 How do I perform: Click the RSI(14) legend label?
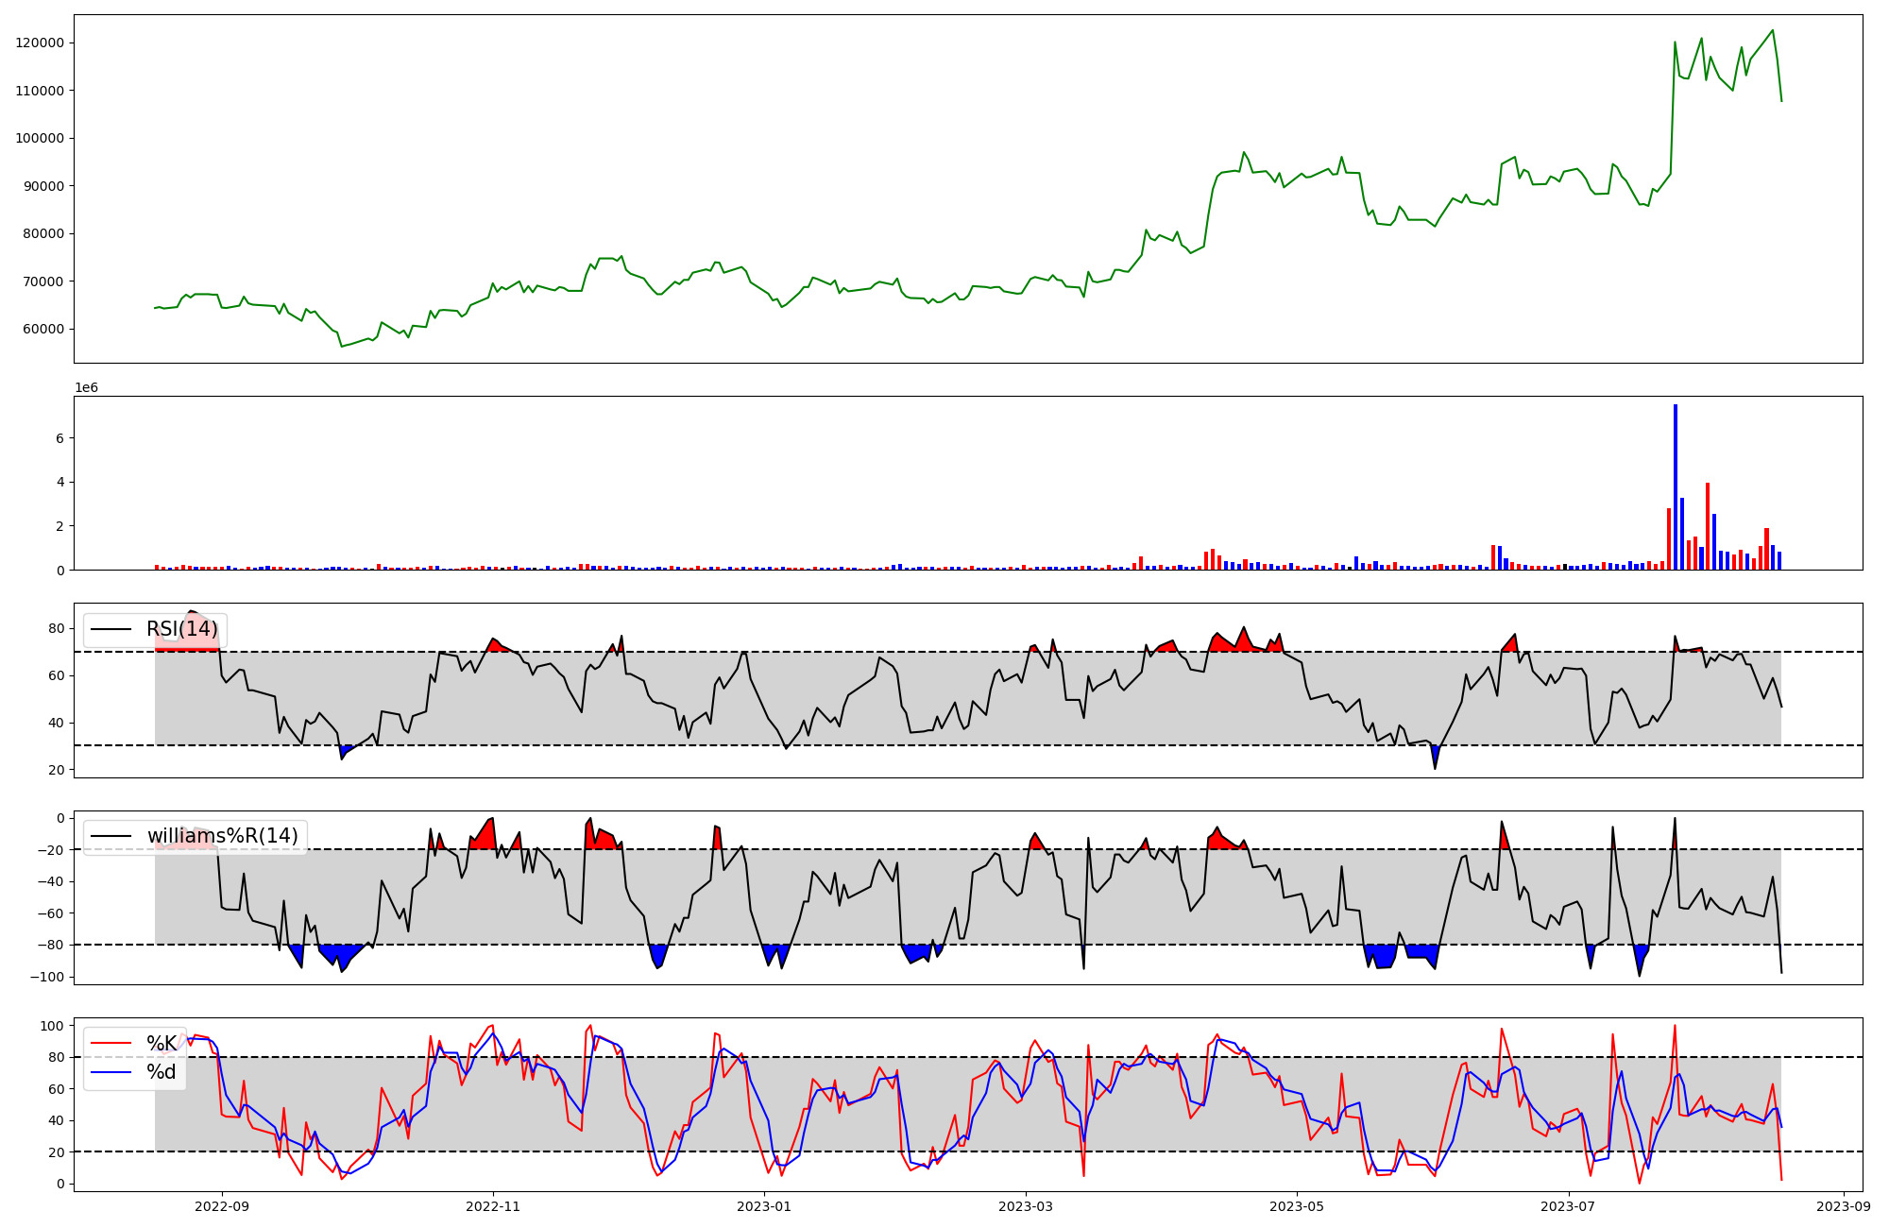click(181, 629)
